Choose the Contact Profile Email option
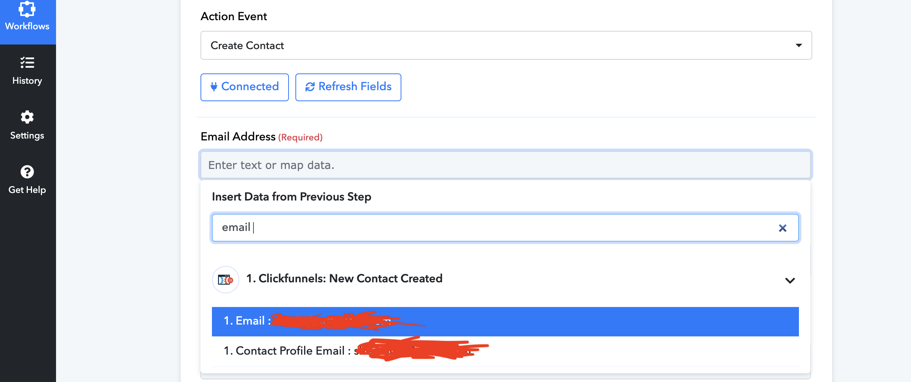The image size is (911, 382). 505,351
